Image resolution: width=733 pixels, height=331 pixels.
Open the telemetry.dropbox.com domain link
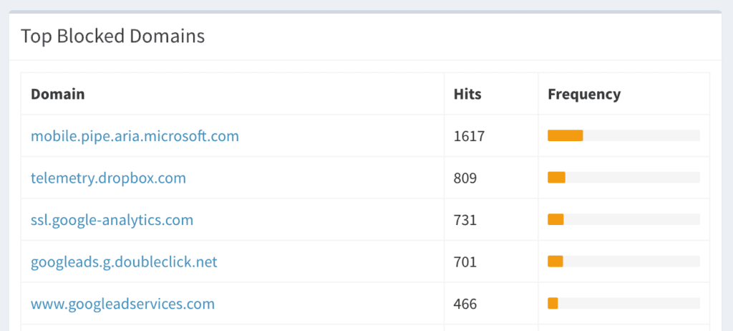tap(108, 178)
